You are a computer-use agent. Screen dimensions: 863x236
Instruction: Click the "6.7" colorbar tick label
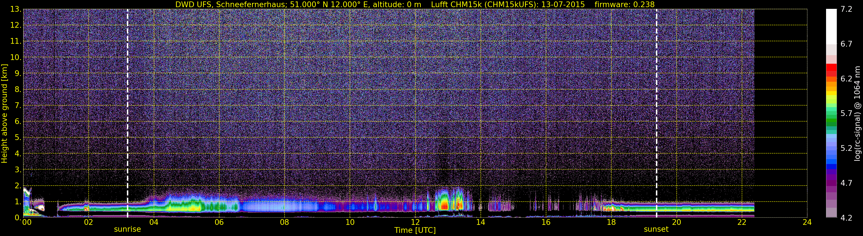(846, 44)
